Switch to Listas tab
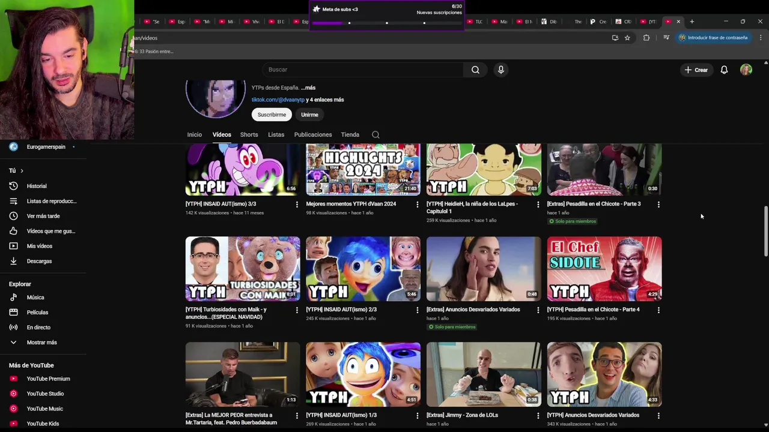Image resolution: width=769 pixels, height=432 pixels. click(276, 134)
